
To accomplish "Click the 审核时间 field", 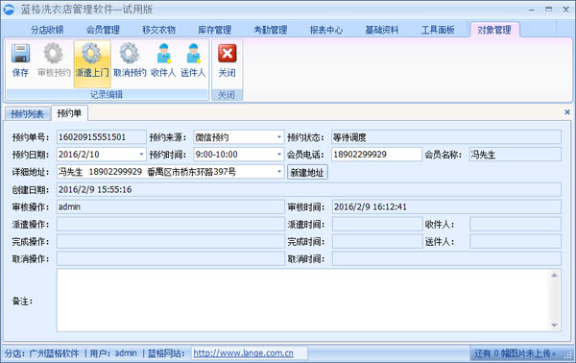I will (x=446, y=206).
